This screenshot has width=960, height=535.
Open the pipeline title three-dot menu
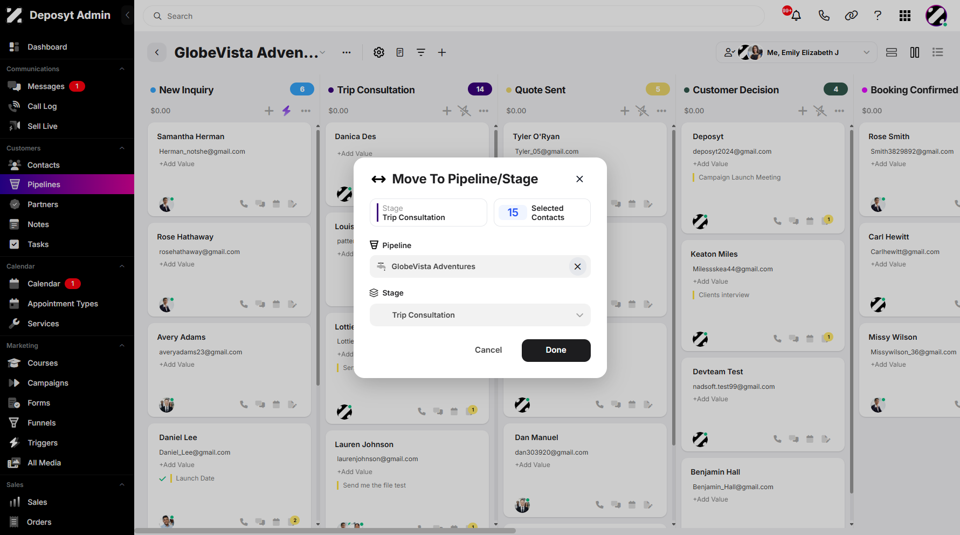click(347, 52)
